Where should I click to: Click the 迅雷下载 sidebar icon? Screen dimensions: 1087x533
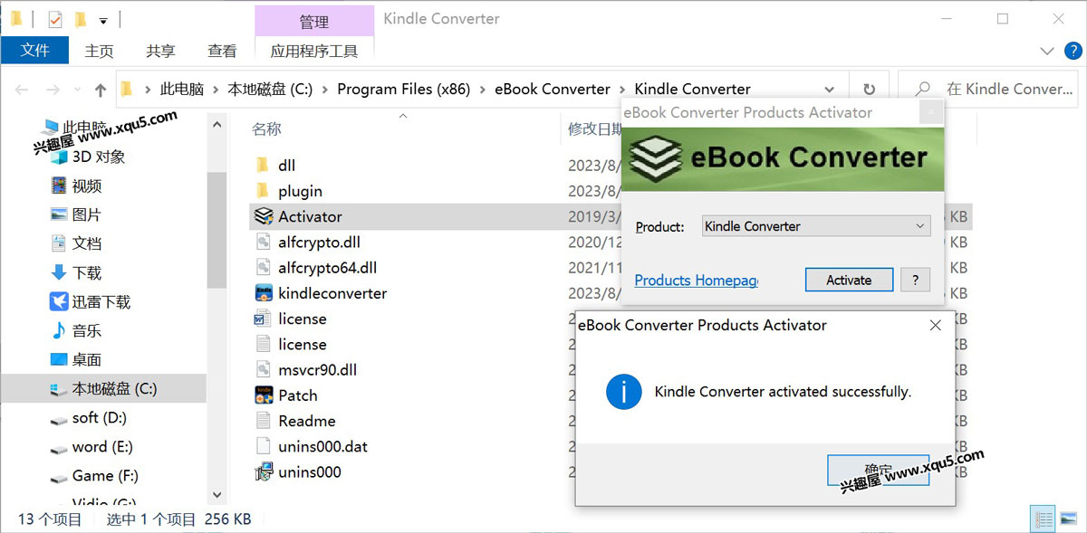click(59, 301)
